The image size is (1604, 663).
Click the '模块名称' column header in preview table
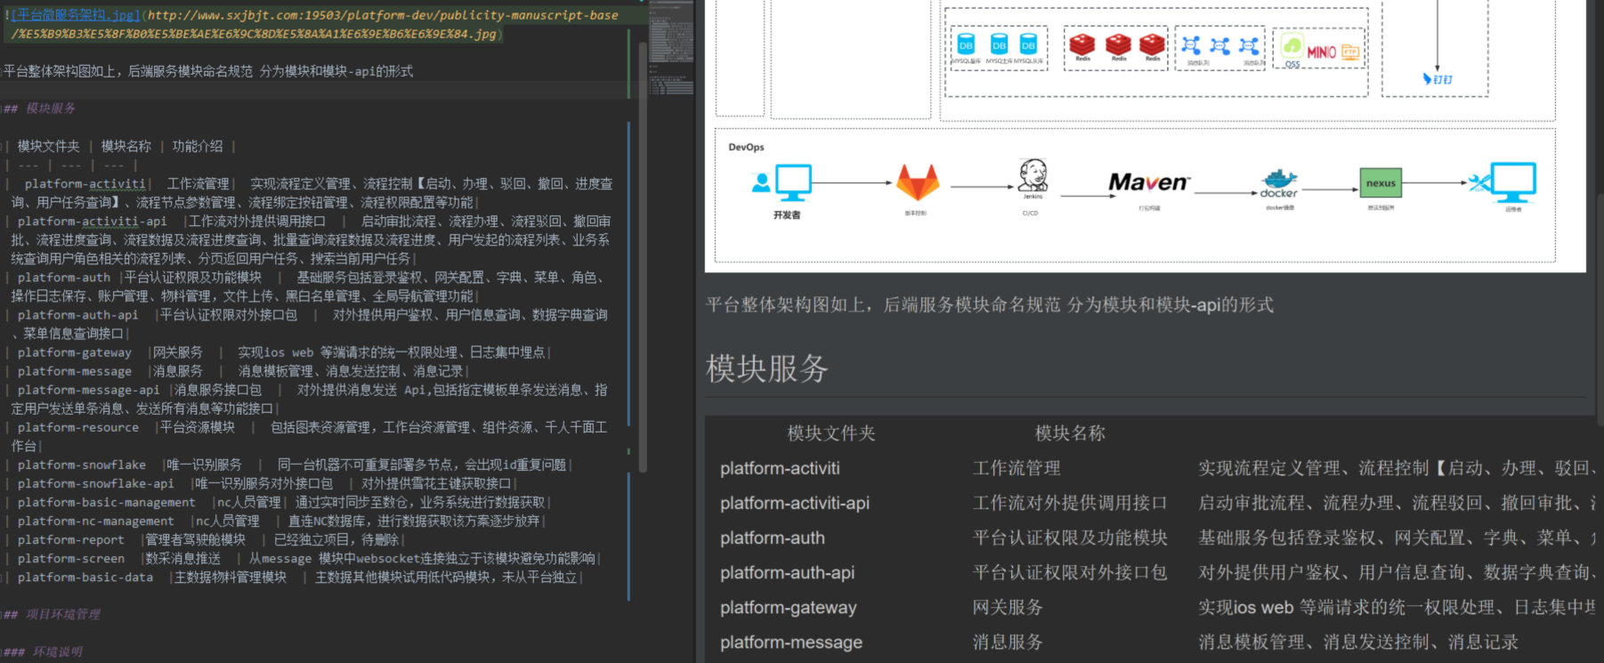click(x=1070, y=433)
